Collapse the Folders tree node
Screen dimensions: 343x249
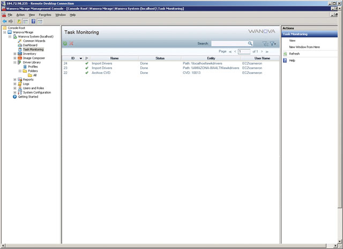(x=20, y=71)
